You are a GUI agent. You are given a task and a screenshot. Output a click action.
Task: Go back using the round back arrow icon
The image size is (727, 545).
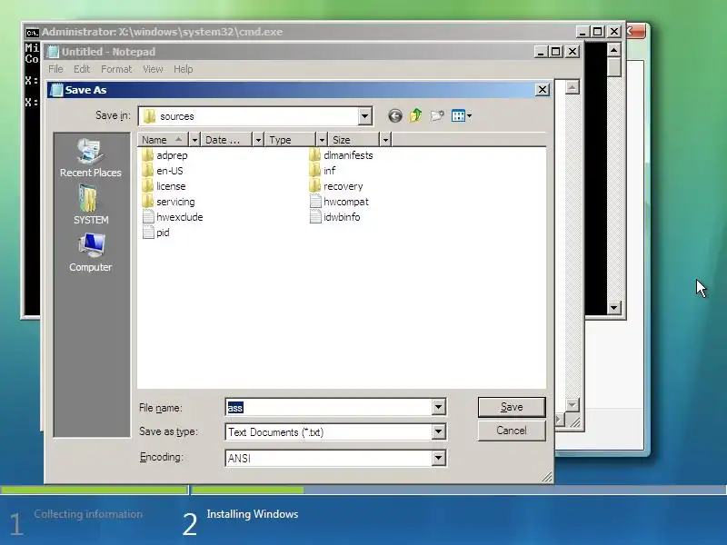tap(395, 116)
